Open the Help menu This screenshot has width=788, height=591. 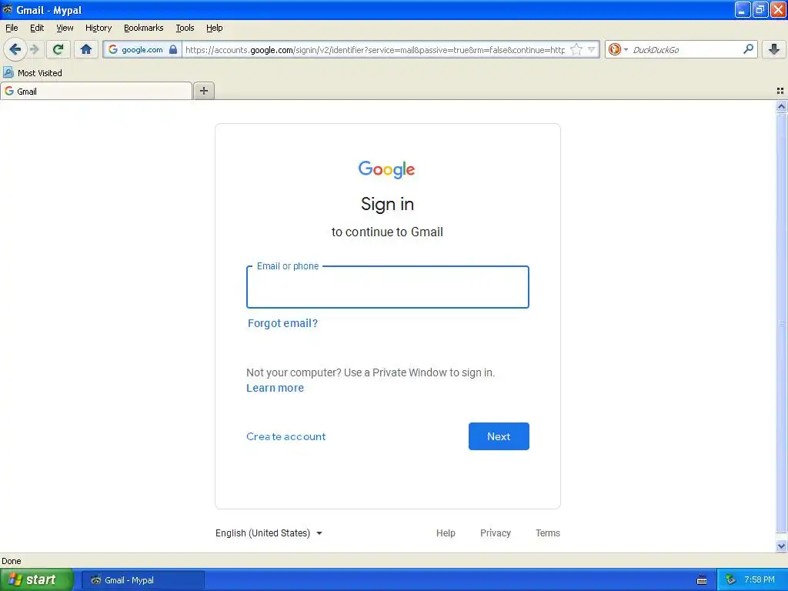pyautogui.click(x=214, y=28)
